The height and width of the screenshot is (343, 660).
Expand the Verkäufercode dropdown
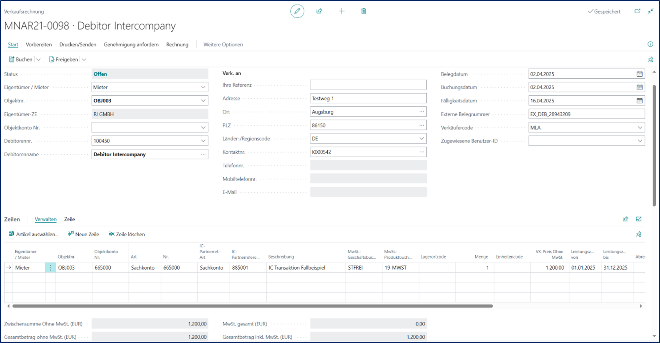640,128
